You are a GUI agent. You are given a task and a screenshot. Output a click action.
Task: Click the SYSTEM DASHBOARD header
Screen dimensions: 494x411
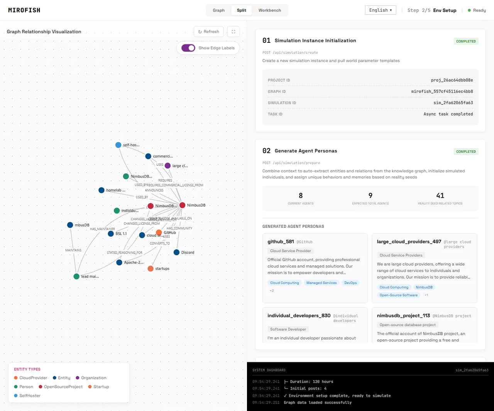tap(269, 370)
